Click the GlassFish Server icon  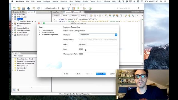pos(18,21)
